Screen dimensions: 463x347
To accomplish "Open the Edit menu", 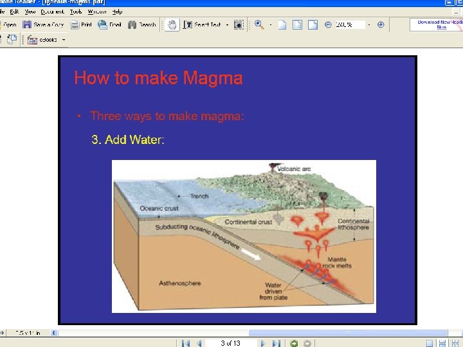I will (14, 12).
